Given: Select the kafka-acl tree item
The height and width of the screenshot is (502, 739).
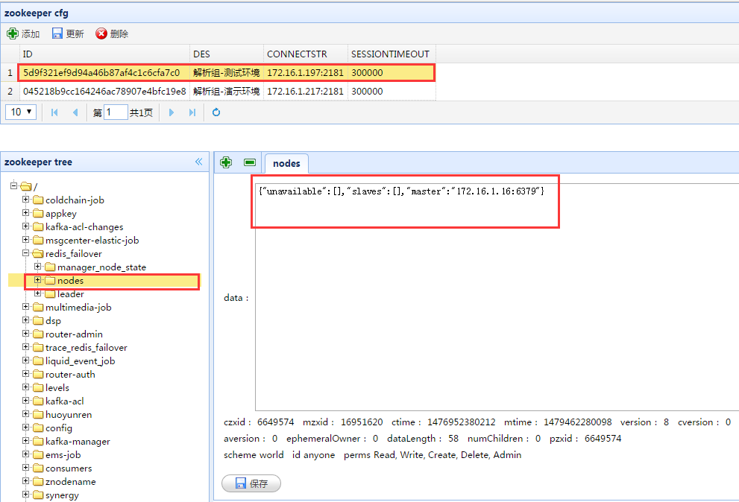Looking at the screenshot, I should (x=65, y=401).
